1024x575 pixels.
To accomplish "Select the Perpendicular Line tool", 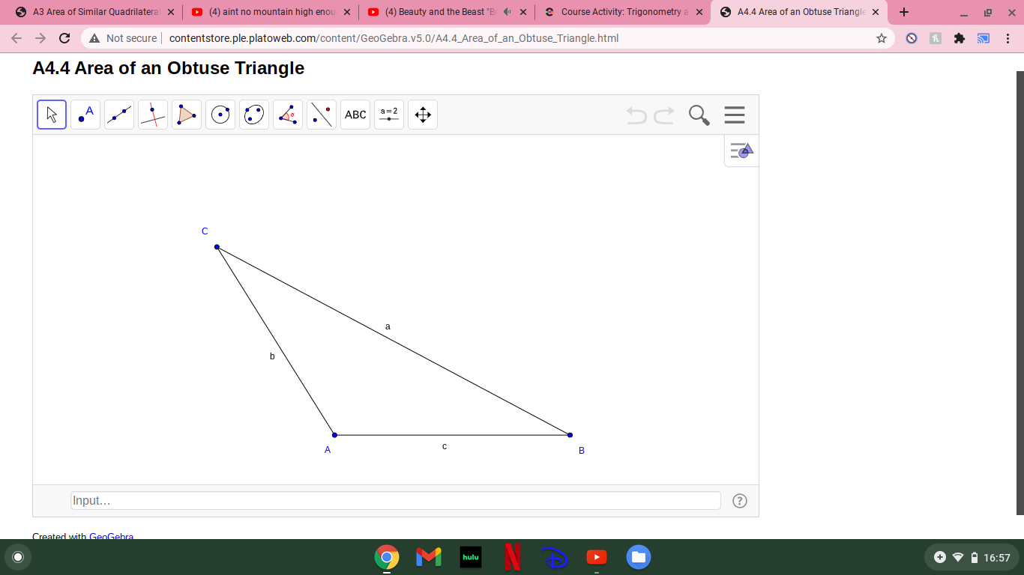I will [x=152, y=114].
